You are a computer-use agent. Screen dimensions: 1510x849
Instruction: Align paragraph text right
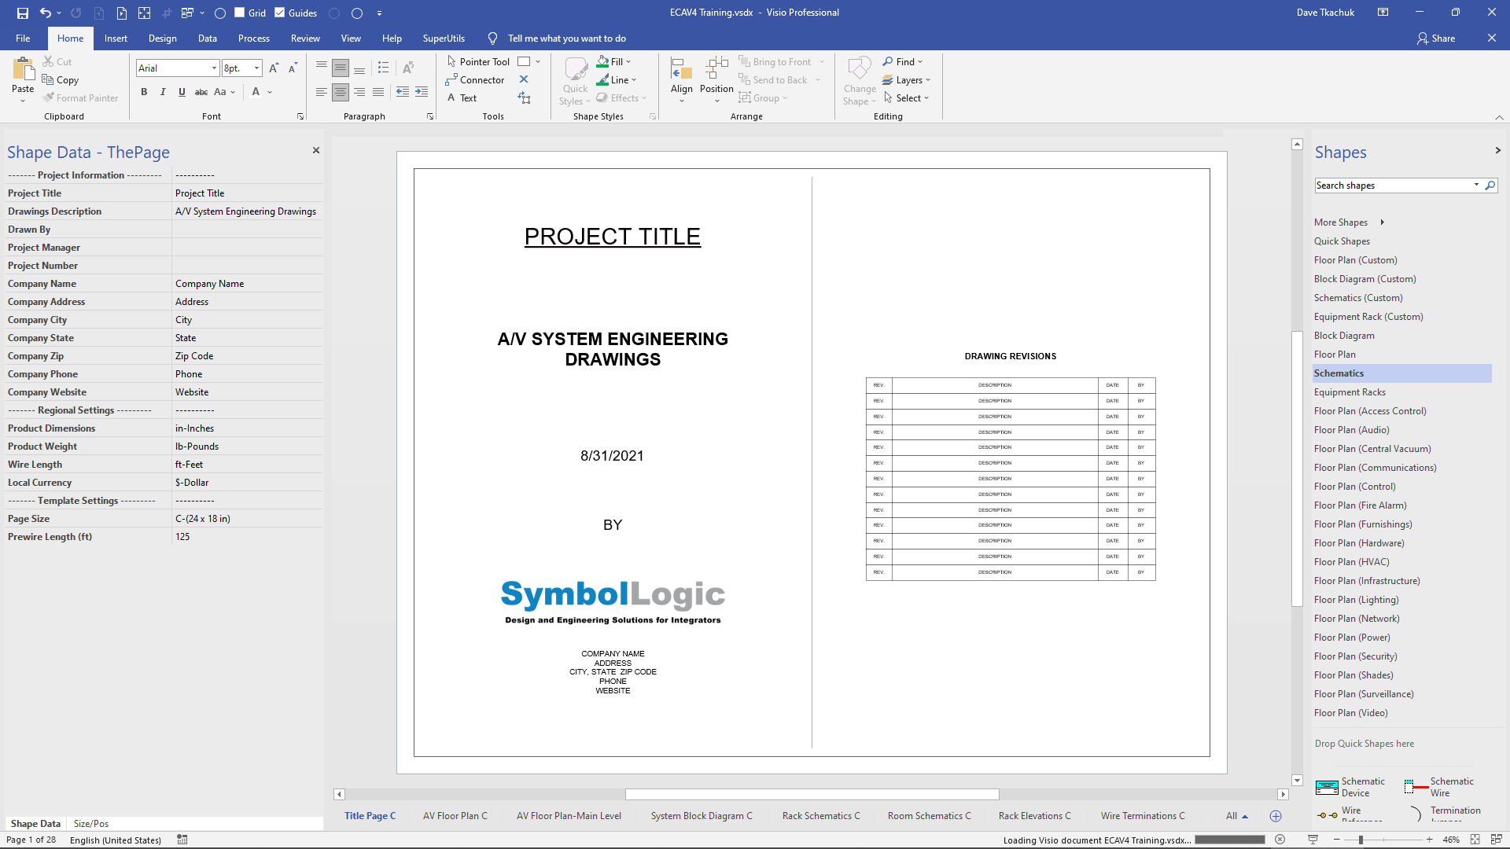(359, 92)
